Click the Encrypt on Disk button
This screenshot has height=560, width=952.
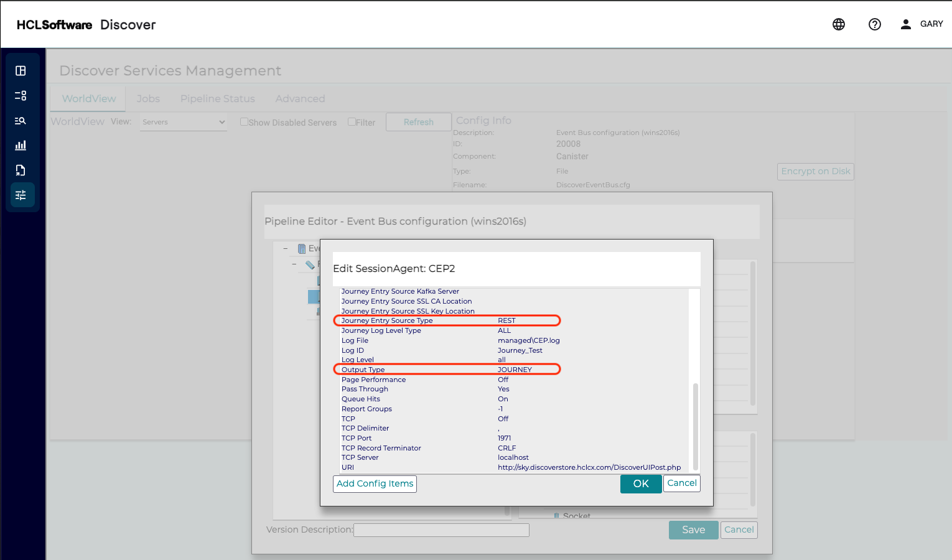coord(816,172)
